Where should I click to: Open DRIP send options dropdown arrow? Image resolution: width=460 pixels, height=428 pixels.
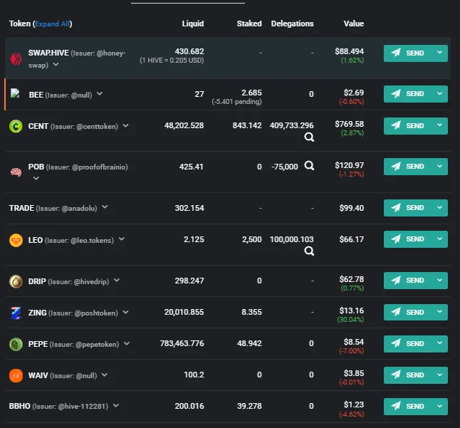tap(439, 280)
